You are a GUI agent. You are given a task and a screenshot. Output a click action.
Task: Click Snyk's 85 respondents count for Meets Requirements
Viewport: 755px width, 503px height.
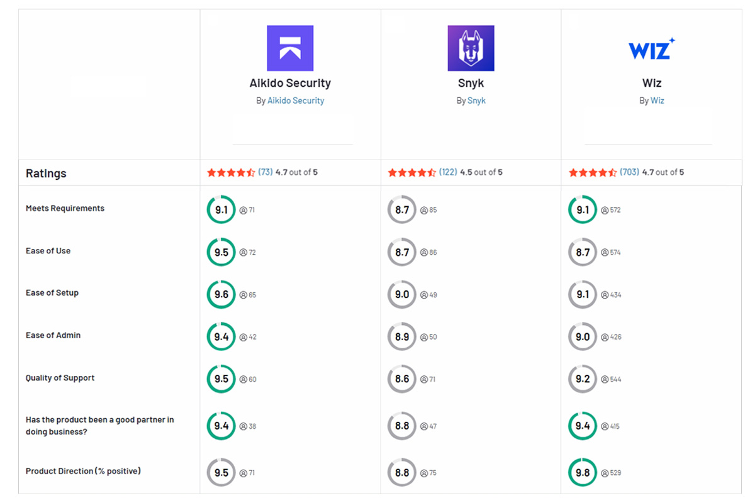(x=429, y=210)
